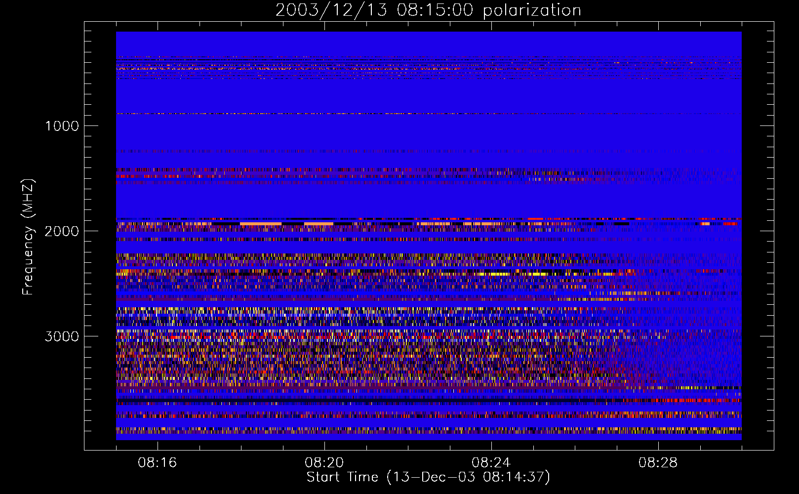Image resolution: width=799 pixels, height=494 pixels.
Task: Select the 2000 frequency axis label
Action: tap(62, 231)
